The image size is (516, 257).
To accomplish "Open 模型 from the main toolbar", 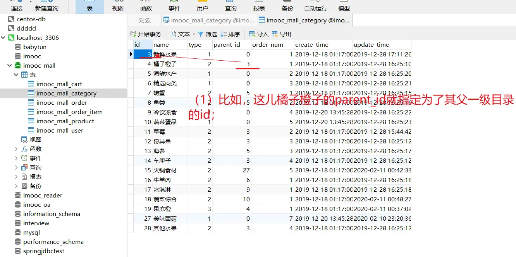I will (x=344, y=6).
